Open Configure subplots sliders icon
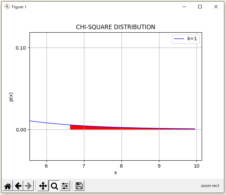The width and height of the screenshot is (226, 195). (x=65, y=186)
